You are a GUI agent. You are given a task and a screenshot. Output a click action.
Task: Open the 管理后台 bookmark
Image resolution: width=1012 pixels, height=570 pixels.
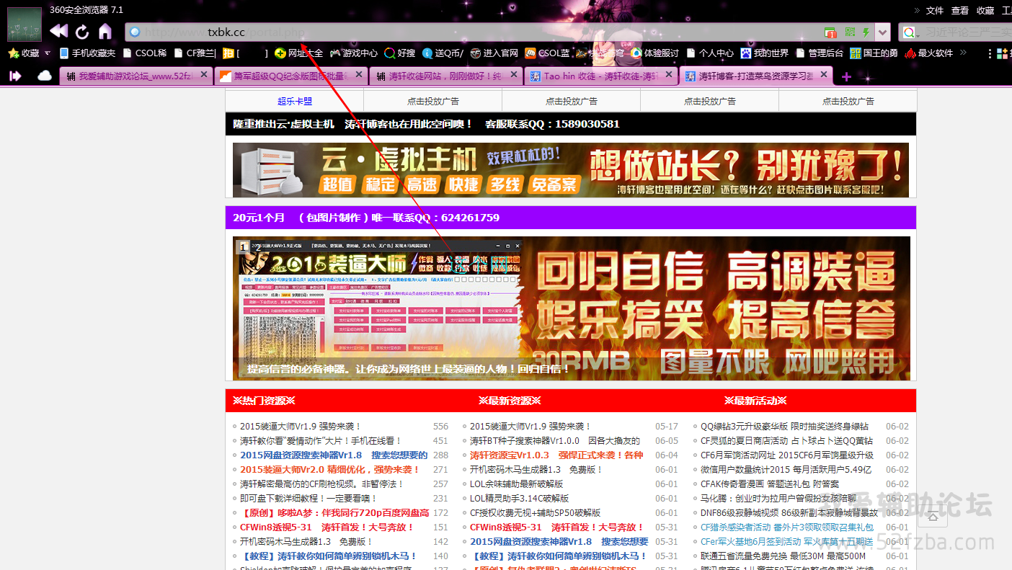point(820,53)
